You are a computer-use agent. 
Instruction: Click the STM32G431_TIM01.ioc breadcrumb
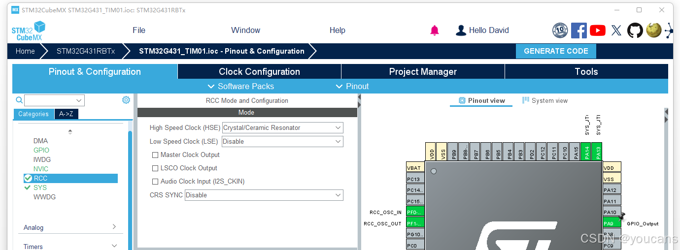pyautogui.click(x=222, y=51)
